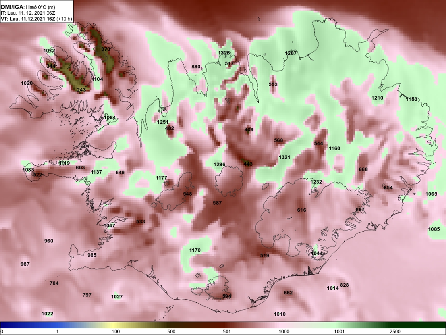Click the map value 668
The height and width of the screenshot is (335, 446).
pos(363,169)
